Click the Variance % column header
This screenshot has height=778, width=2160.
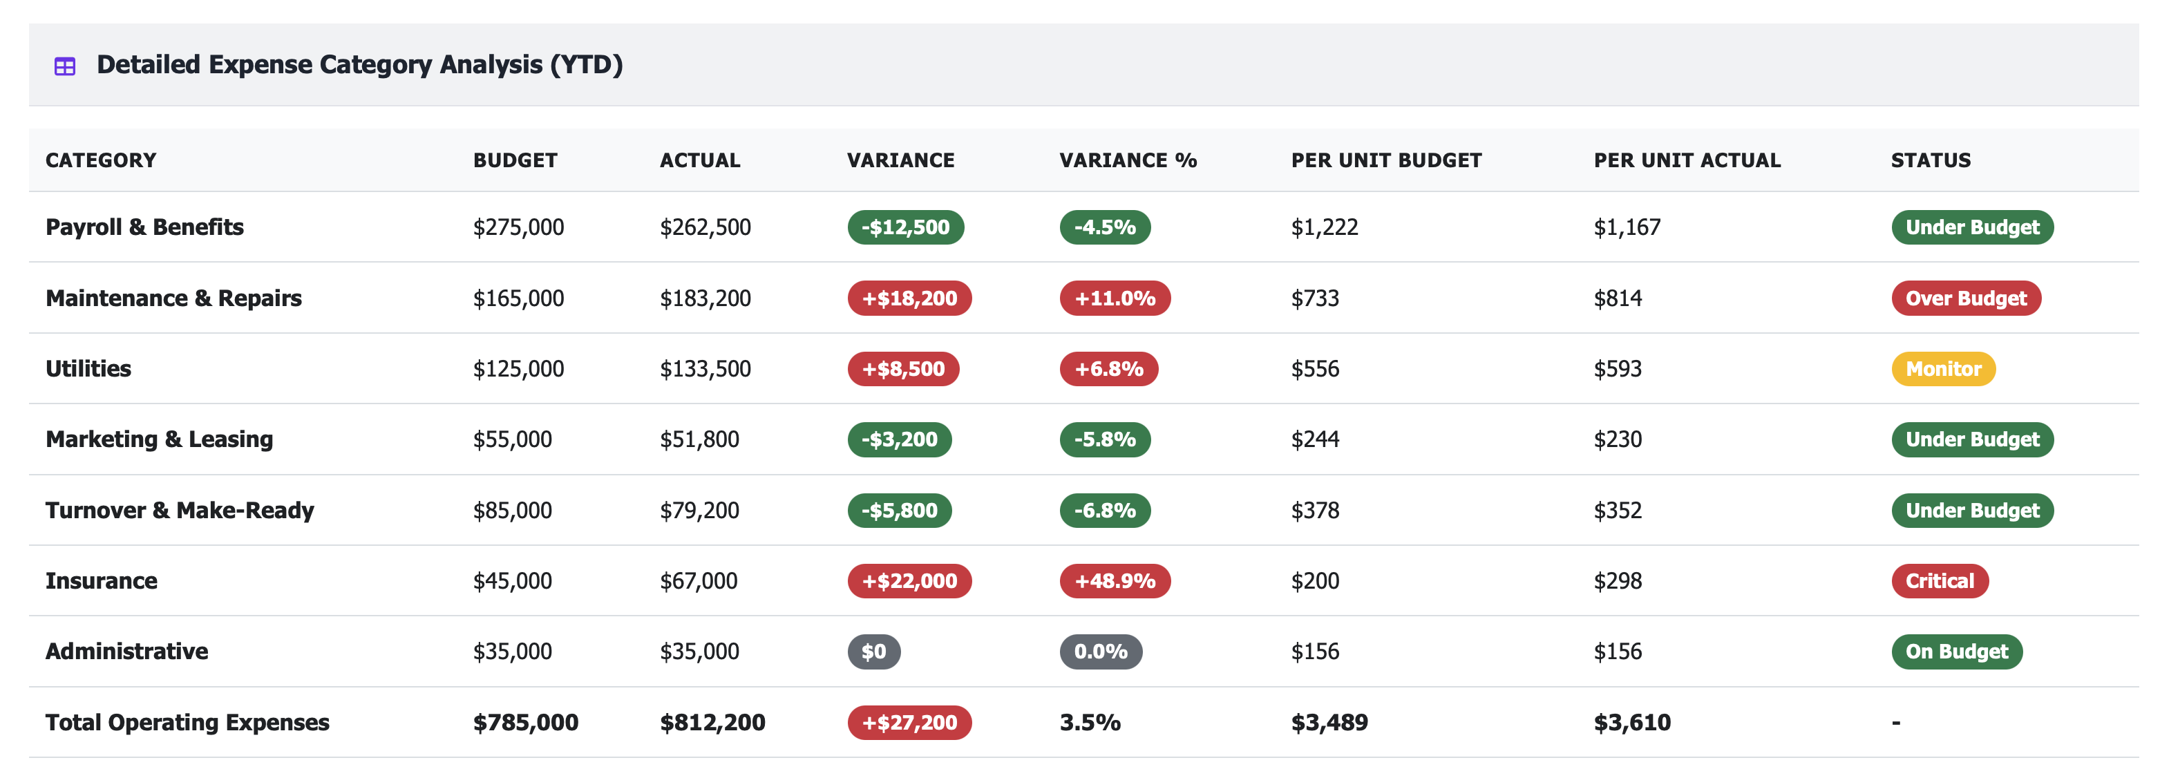click(x=1127, y=160)
